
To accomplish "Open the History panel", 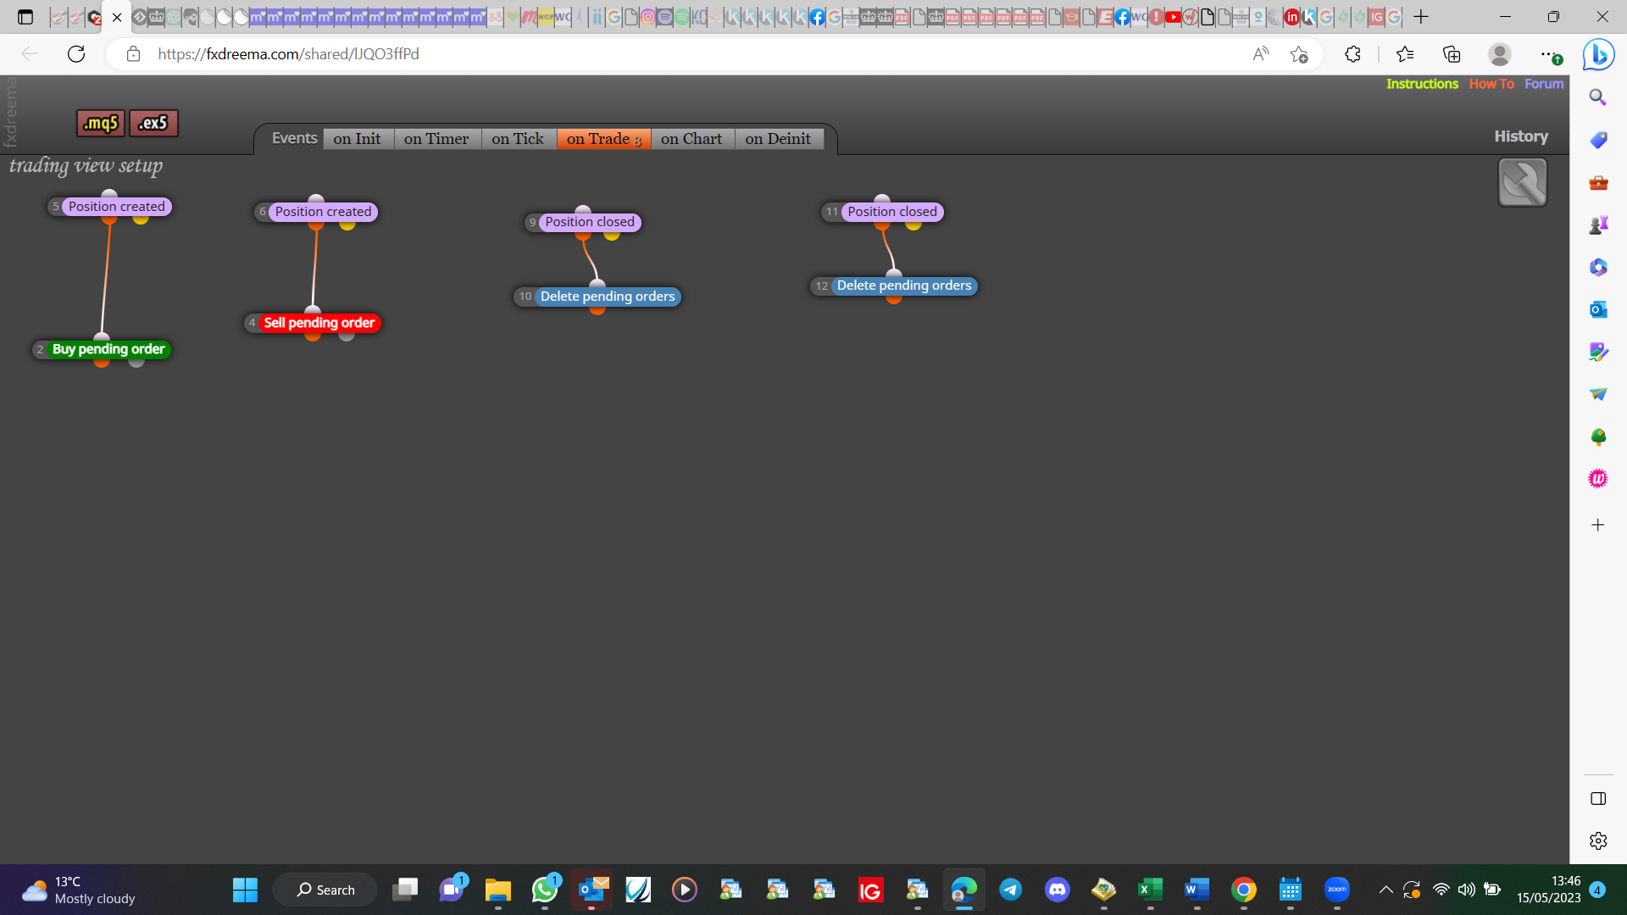I will pos(1521,136).
